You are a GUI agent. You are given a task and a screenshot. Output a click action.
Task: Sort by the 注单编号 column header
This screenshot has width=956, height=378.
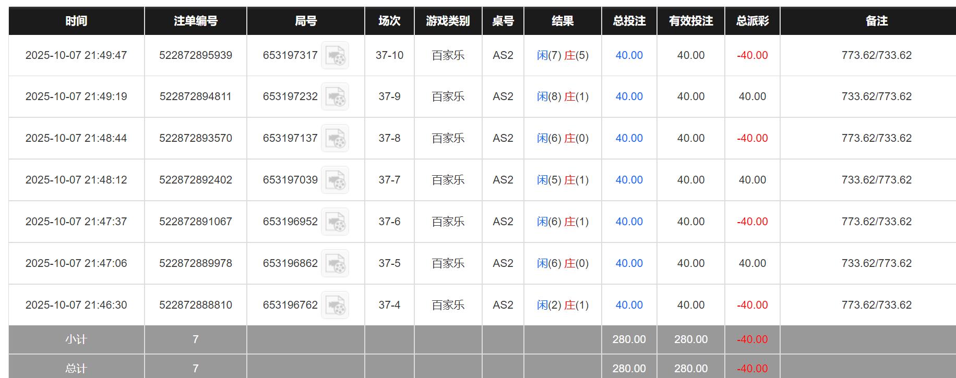click(x=195, y=21)
